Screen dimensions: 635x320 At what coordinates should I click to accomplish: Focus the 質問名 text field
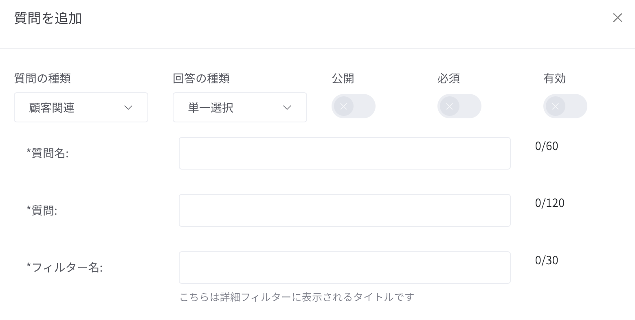(x=345, y=153)
